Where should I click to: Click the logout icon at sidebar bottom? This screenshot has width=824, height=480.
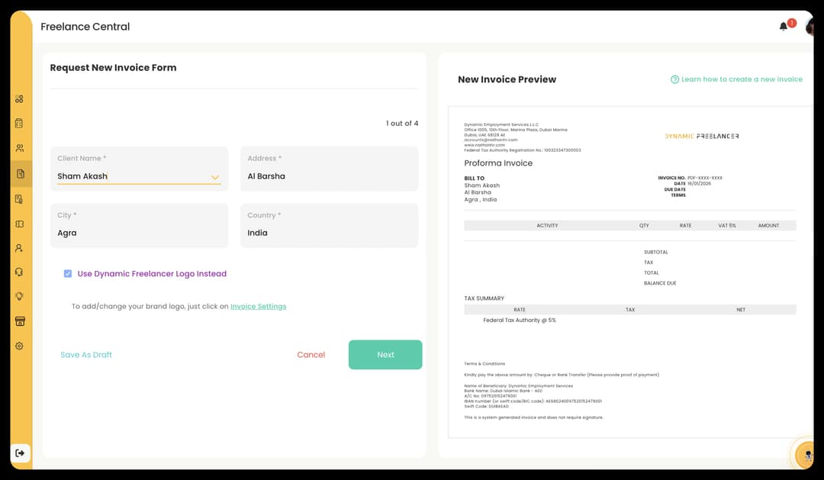pos(21,453)
